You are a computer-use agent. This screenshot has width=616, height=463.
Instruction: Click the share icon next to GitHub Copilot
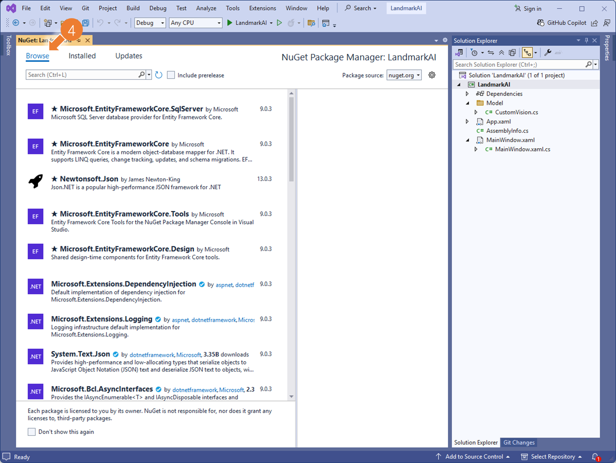[594, 23]
